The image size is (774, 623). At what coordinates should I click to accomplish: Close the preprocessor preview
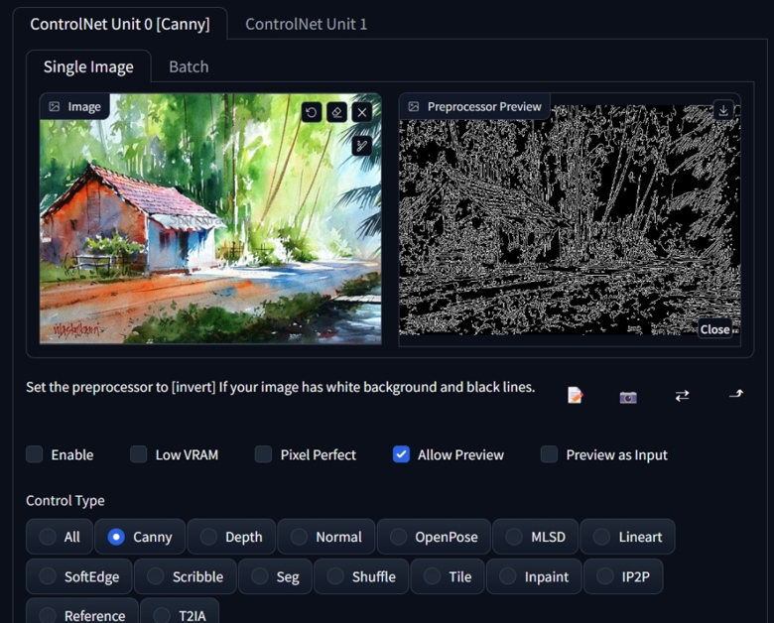coord(714,329)
